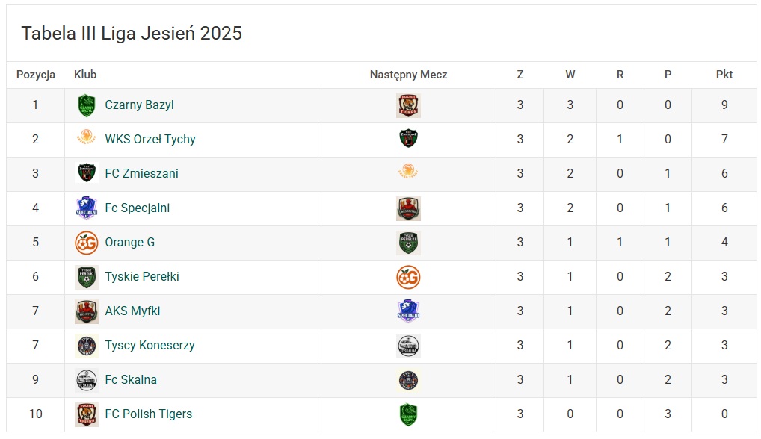Click the Tabela III Liga Jesień 2025 title

tap(132, 34)
